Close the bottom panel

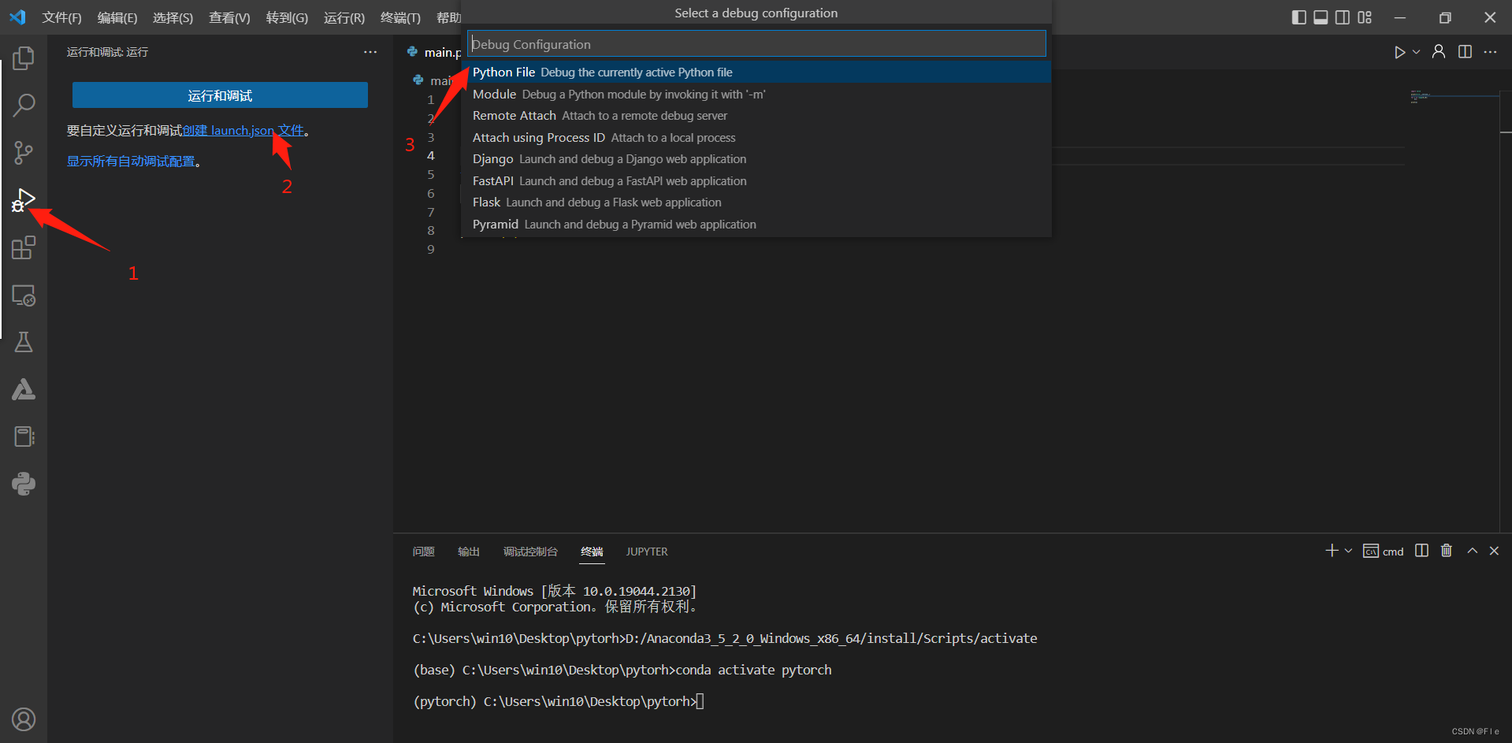click(x=1494, y=551)
